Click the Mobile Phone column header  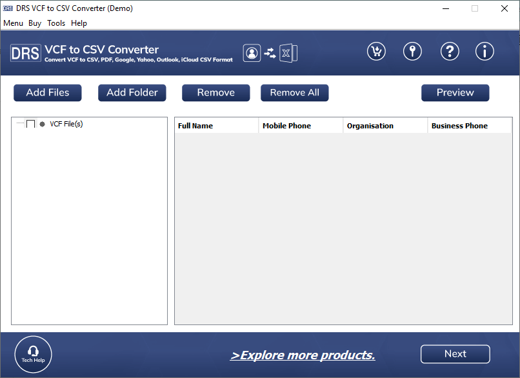(301, 126)
